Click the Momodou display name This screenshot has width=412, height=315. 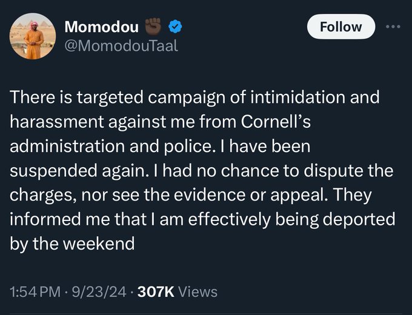click(x=101, y=27)
